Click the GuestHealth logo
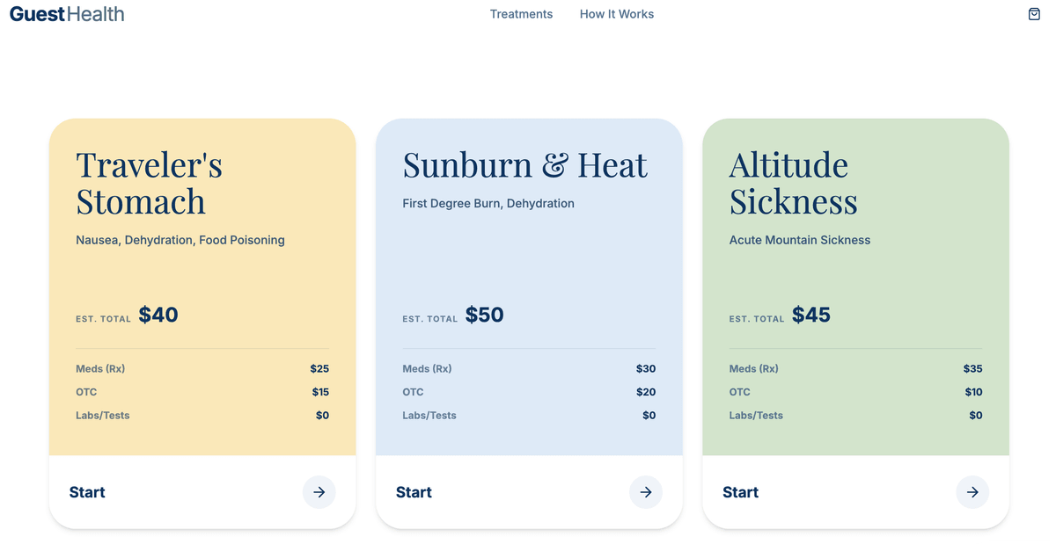This screenshot has height=544, width=1056. (x=67, y=14)
